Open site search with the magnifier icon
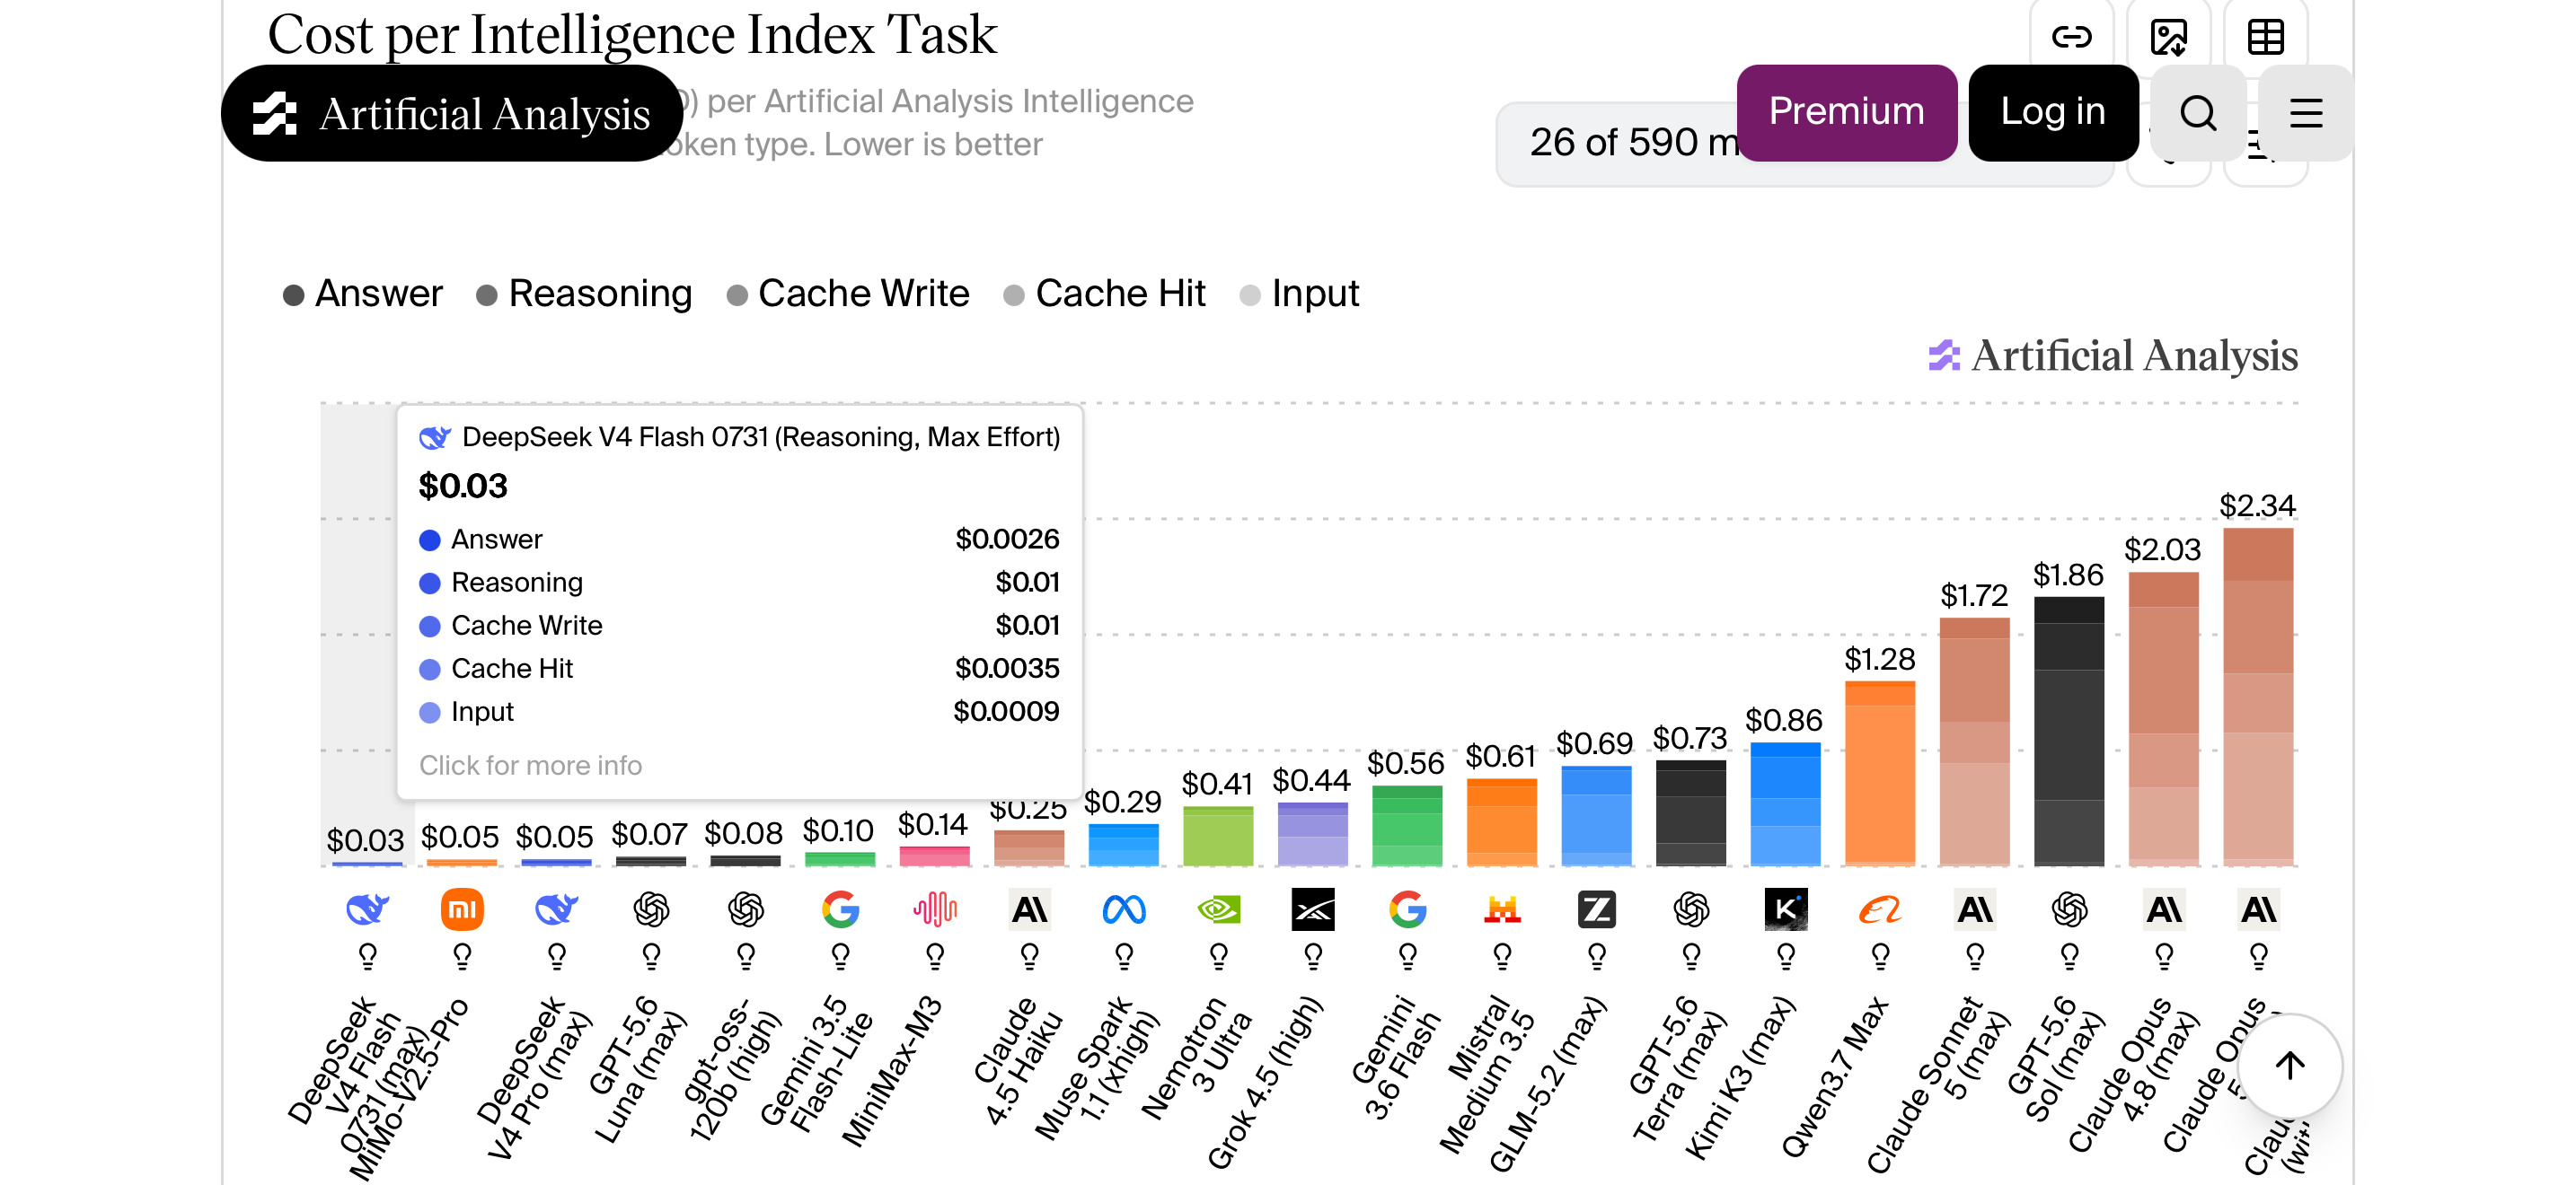 coord(2198,113)
